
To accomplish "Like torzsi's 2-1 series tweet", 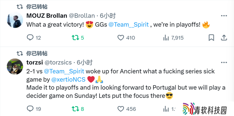I will [127, 109].
